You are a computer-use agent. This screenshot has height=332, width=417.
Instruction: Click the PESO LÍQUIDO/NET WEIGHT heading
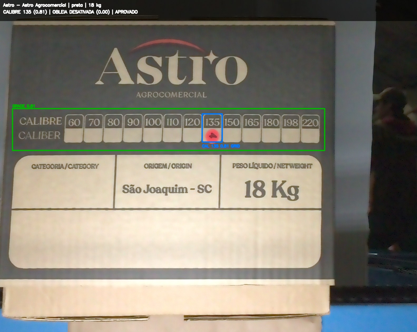[272, 166]
